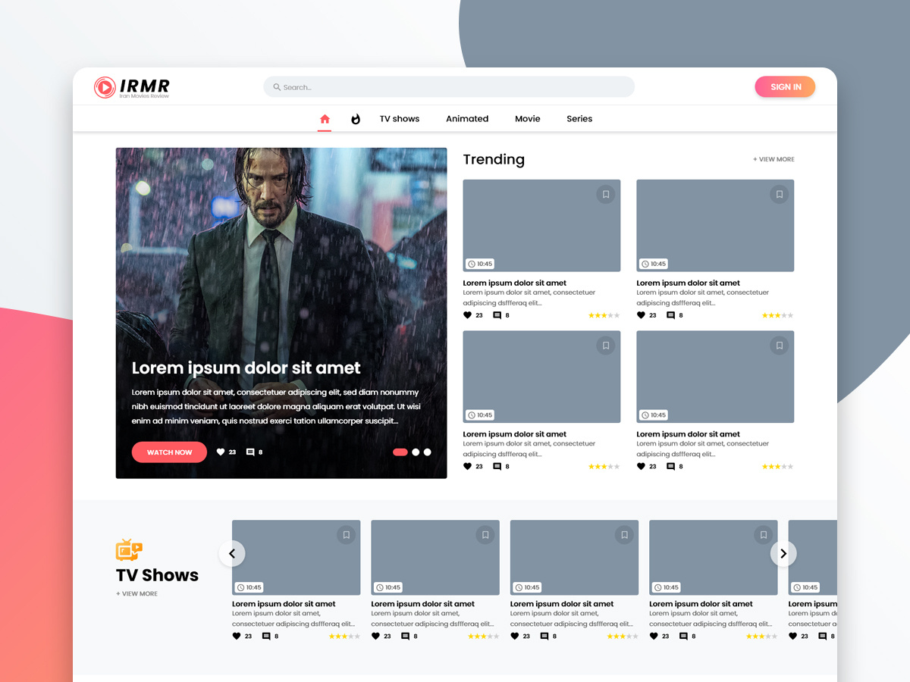Advance the TV Shows carousel with right arrow
Image resolution: width=910 pixels, height=682 pixels.
(x=783, y=553)
